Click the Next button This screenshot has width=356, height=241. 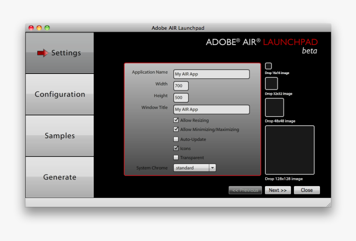click(x=278, y=190)
